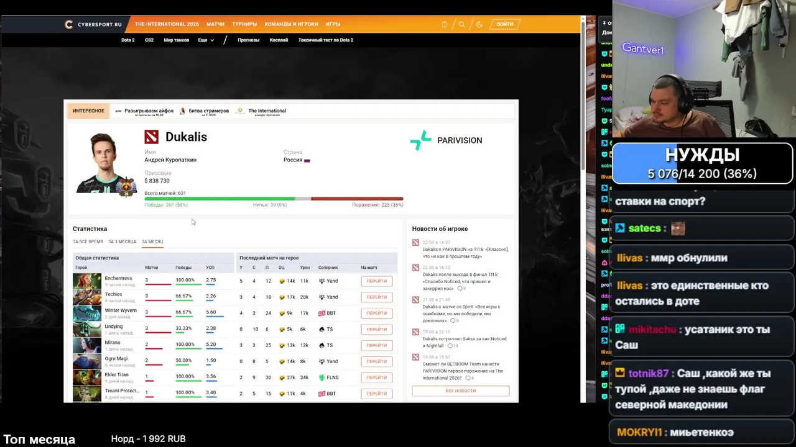Click Перейти button in the Winter Wyvern row
This screenshot has height=447, width=796.
(x=377, y=314)
